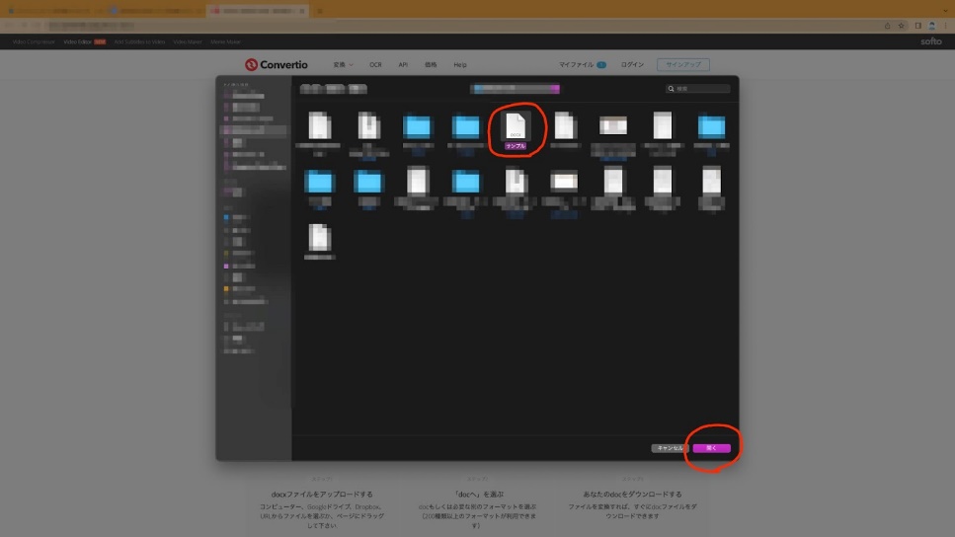Open the 価格 pricing page
This screenshot has height=537, width=955.
[431, 64]
